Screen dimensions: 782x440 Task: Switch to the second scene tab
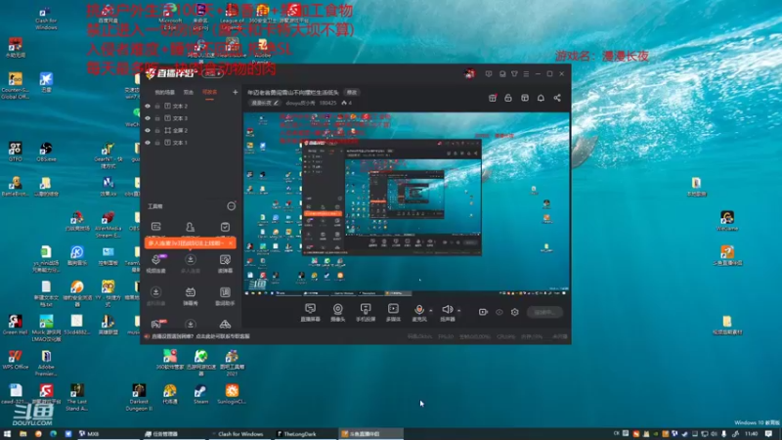coord(188,92)
